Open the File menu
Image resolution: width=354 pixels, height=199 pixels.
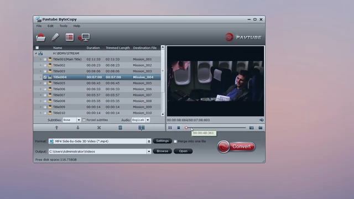pos(39,26)
